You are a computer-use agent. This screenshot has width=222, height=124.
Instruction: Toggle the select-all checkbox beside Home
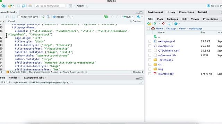148,29
